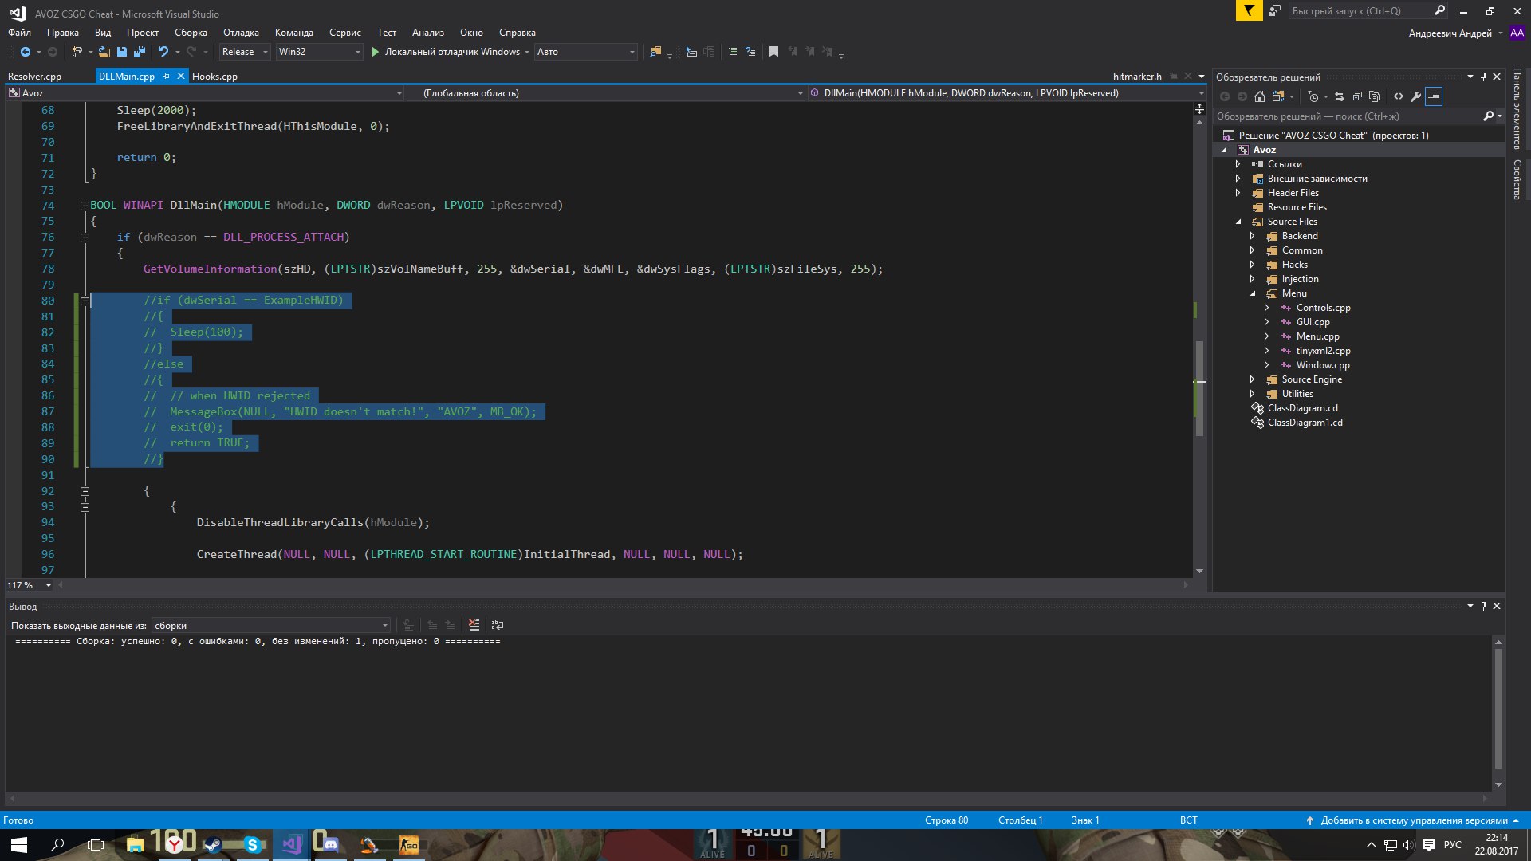
Task: Toggle word wrap in Output panel
Action: pos(498,626)
